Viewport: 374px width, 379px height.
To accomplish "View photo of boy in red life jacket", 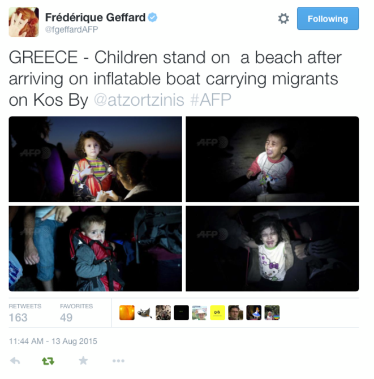I will coord(95,248).
